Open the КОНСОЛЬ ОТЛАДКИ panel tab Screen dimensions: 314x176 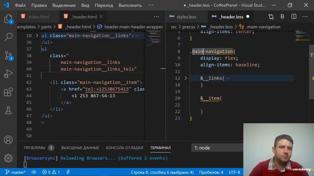pyautogui.click(x=125, y=148)
